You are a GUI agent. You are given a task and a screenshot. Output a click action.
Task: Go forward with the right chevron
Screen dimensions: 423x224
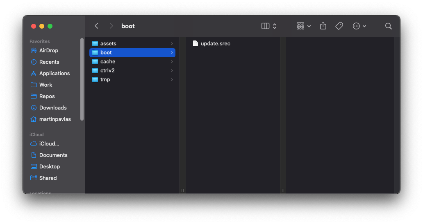pyautogui.click(x=111, y=26)
